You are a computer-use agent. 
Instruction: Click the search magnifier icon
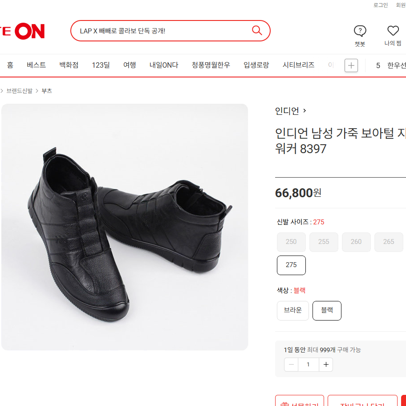coord(257,31)
